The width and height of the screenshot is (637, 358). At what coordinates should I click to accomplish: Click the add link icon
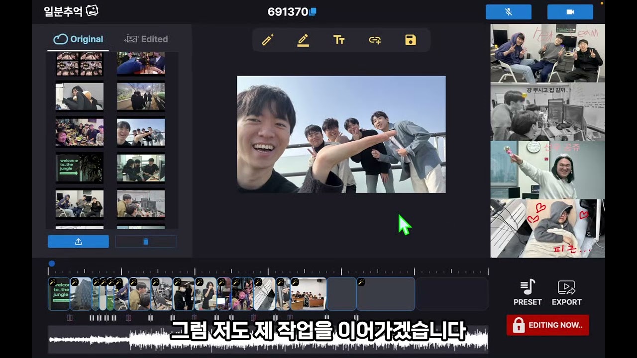375,40
